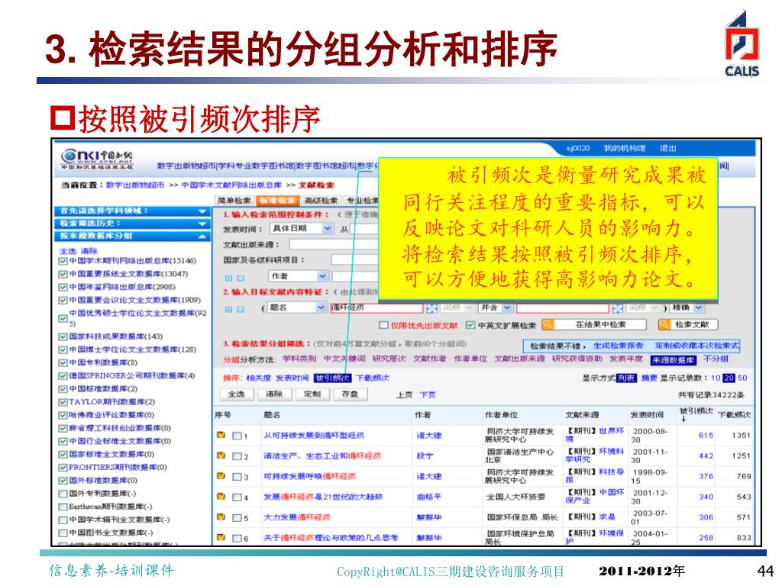This screenshot has height=586, width=782.
Task: Toggle the 中国学术期刊网络出版总库 checkbox
Action: pos(63,261)
